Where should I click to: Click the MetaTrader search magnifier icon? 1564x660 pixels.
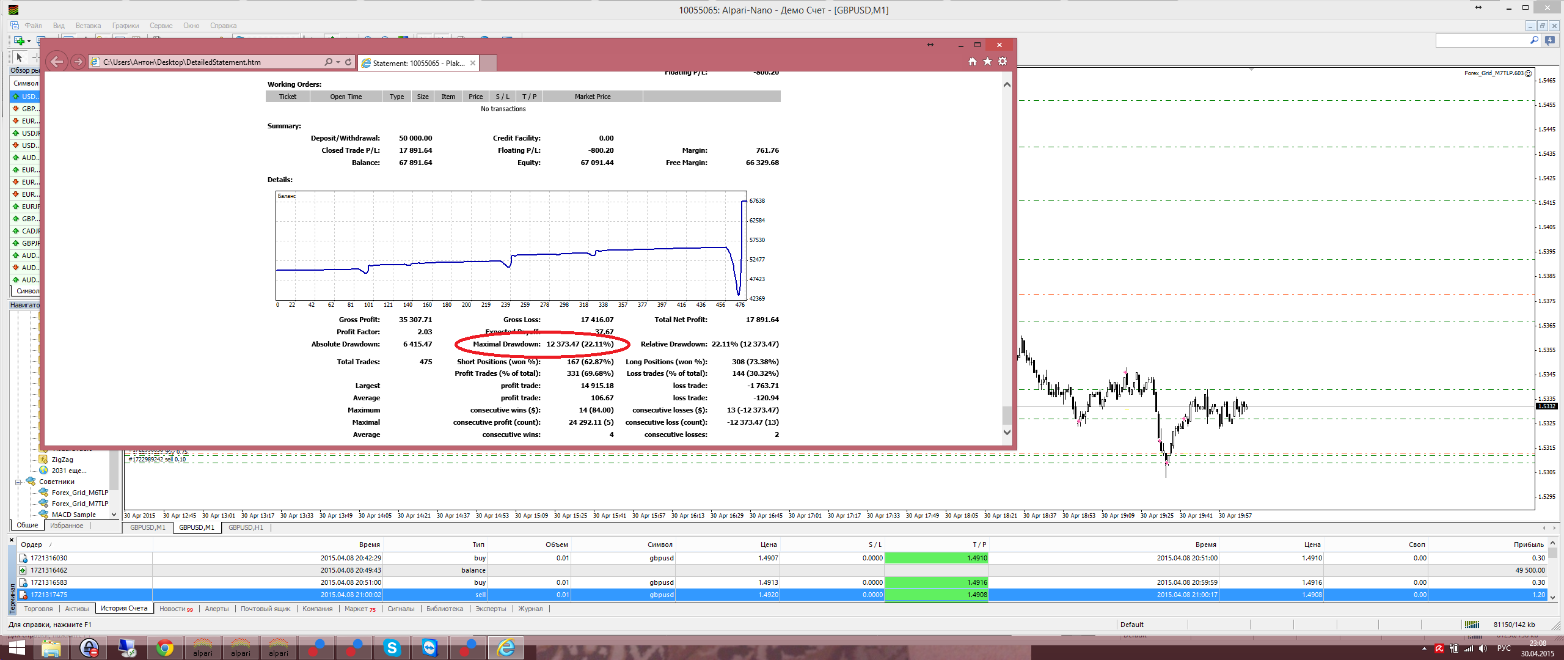(x=1534, y=40)
